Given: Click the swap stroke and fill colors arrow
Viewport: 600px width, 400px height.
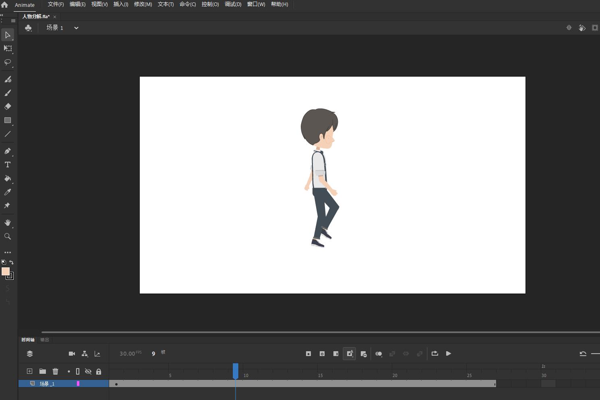Looking at the screenshot, I should coord(11,262).
